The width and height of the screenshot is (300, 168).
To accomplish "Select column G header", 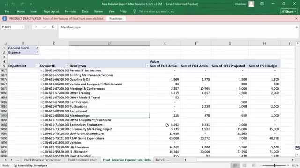I will click(230, 43).
